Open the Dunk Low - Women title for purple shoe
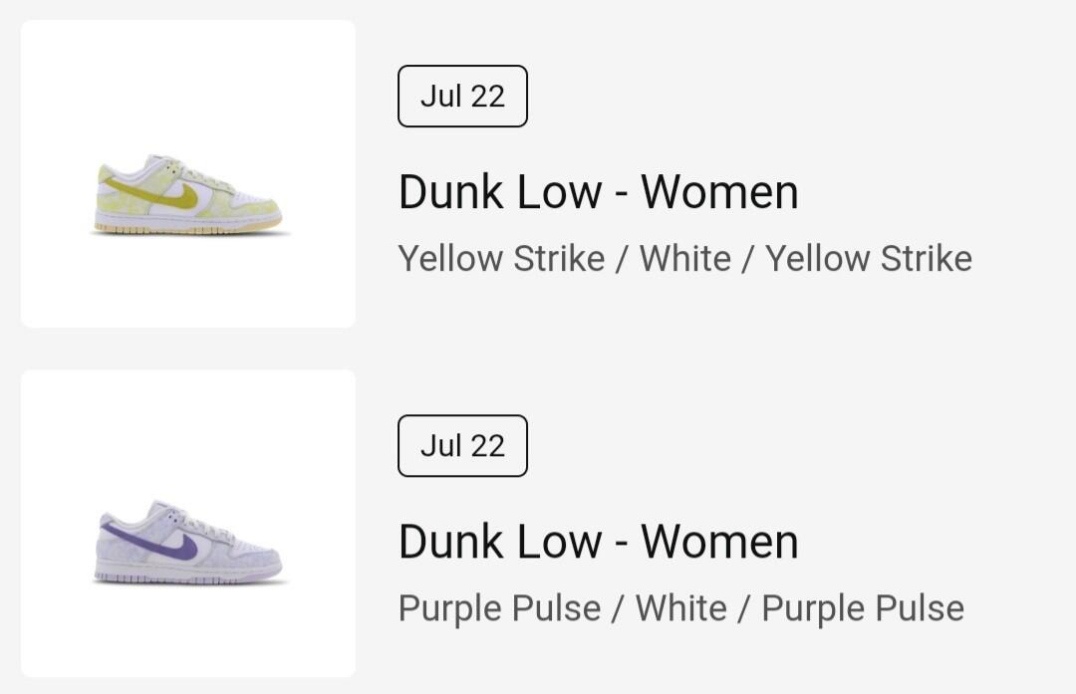 [598, 542]
